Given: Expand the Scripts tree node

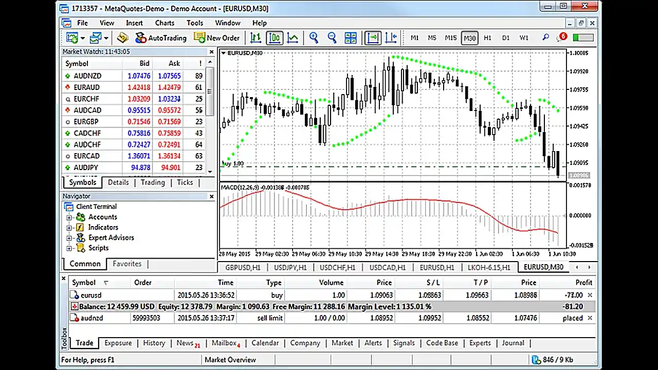Looking at the screenshot, I should [x=69, y=248].
